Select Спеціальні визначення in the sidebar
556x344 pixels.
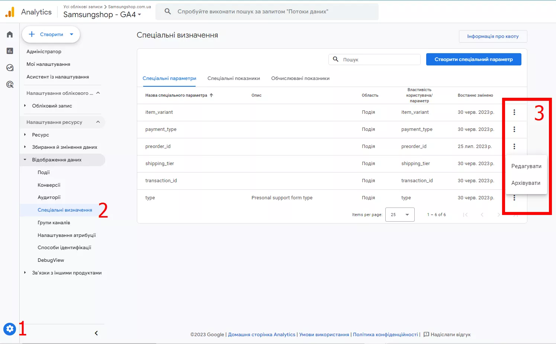click(x=65, y=210)
